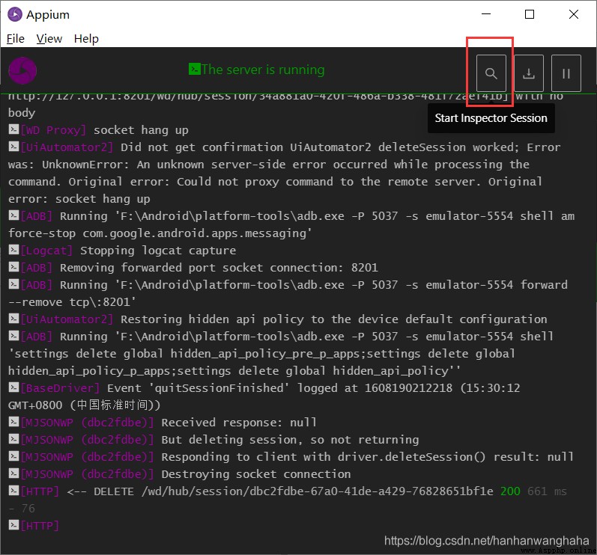
Task: Click the green '200' status code
Action: 510,491
